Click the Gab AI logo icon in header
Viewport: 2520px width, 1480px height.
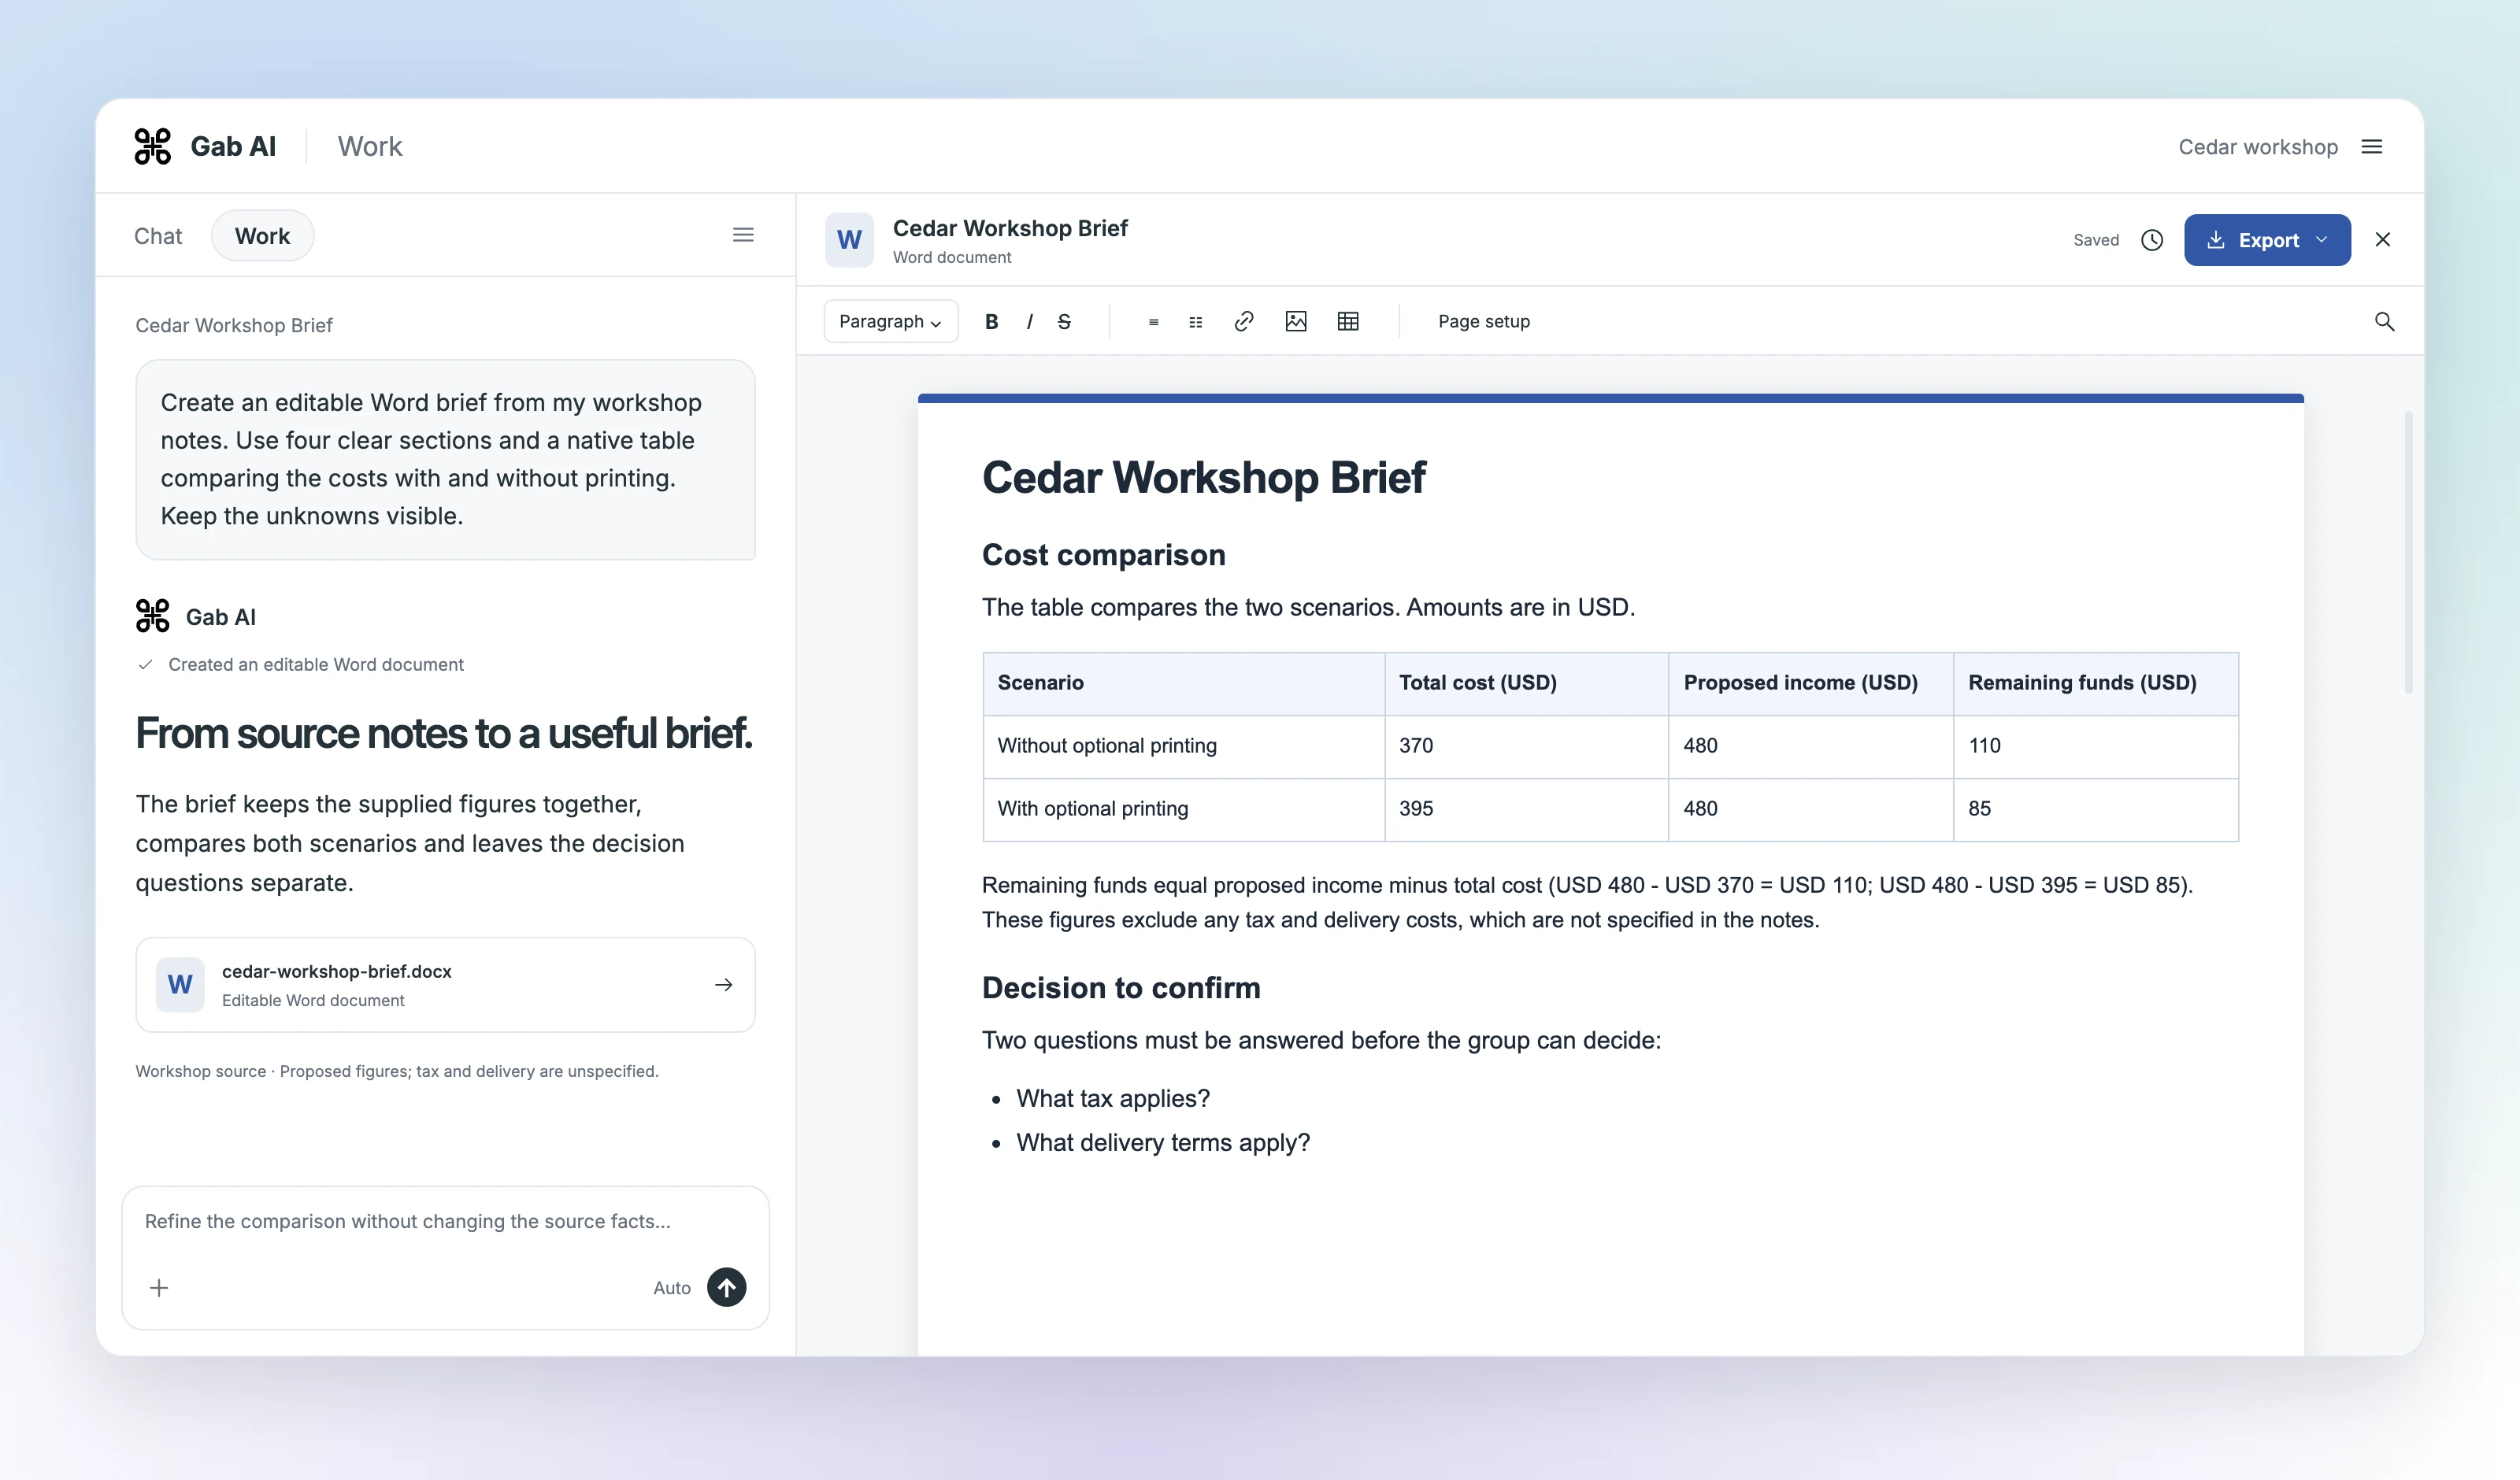click(x=153, y=146)
